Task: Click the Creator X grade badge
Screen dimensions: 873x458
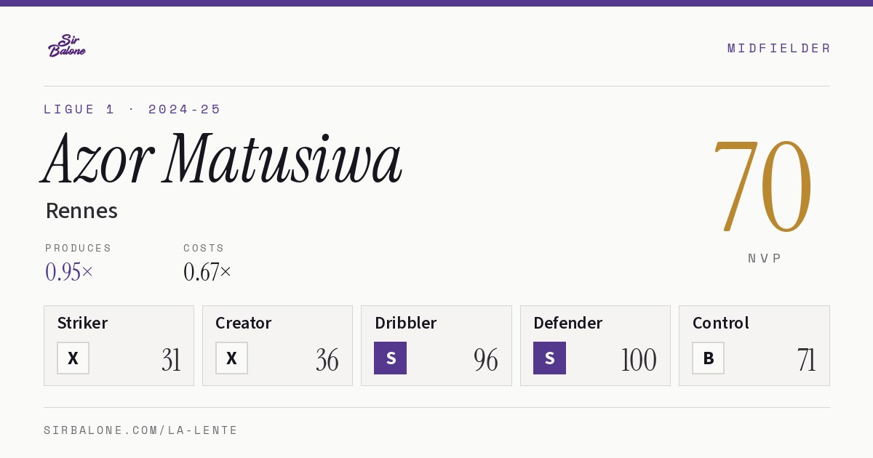Action: [231, 358]
